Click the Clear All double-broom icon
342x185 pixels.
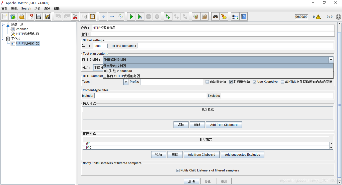204,17
